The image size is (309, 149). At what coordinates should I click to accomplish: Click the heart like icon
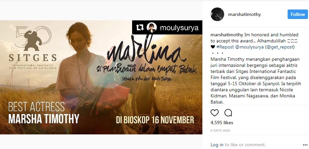point(215,113)
